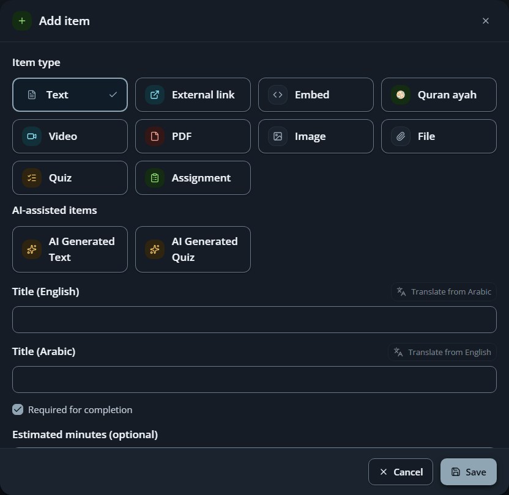Click the AI-assisted items heading
509x495 pixels.
click(54, 210)
